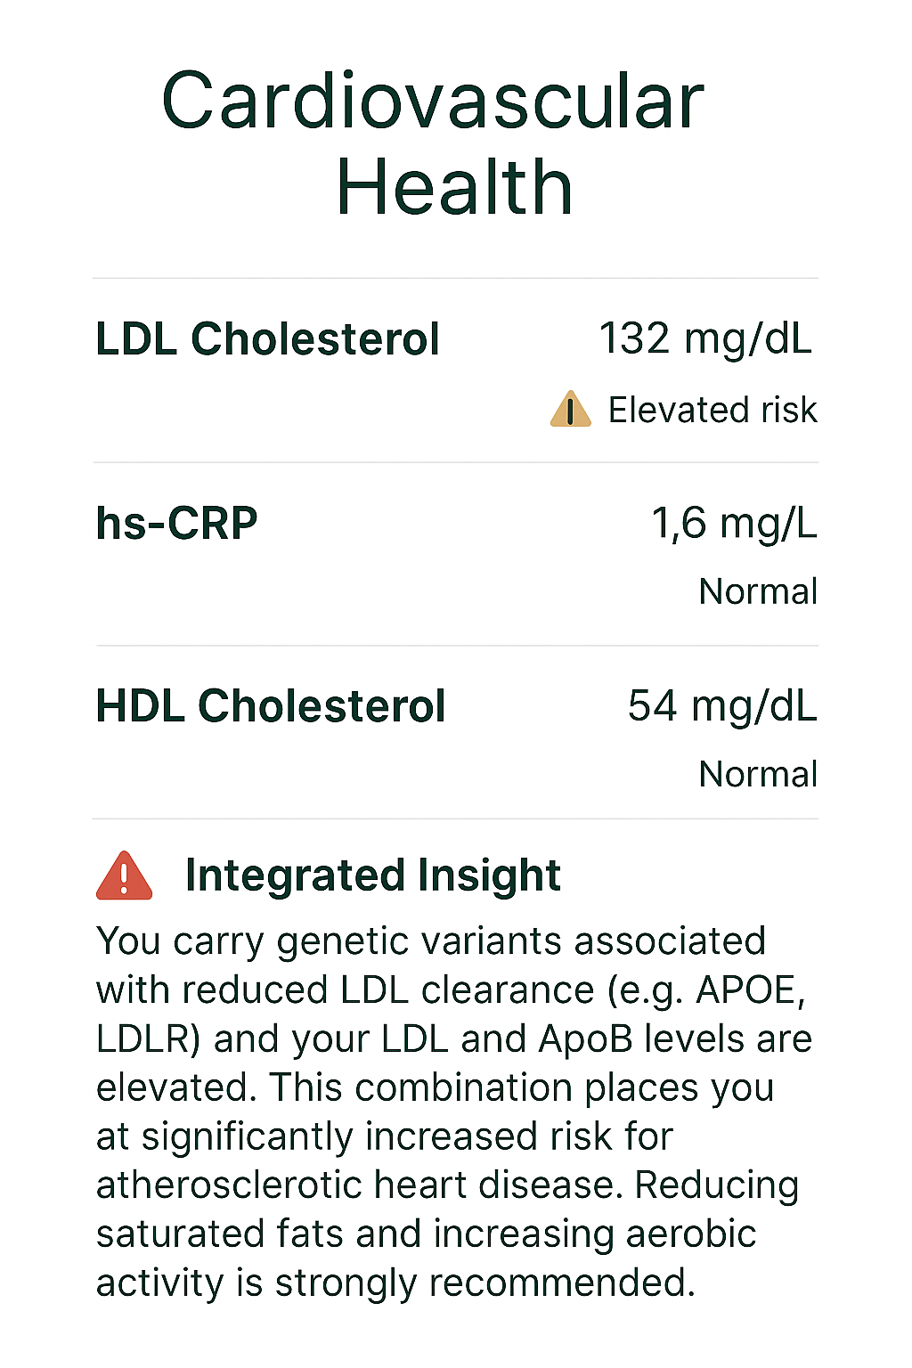Viewport: 912px width, 1368px height.
Task: Click the 1,6 mg/L hs-CRP value
Action: (733, 523)
